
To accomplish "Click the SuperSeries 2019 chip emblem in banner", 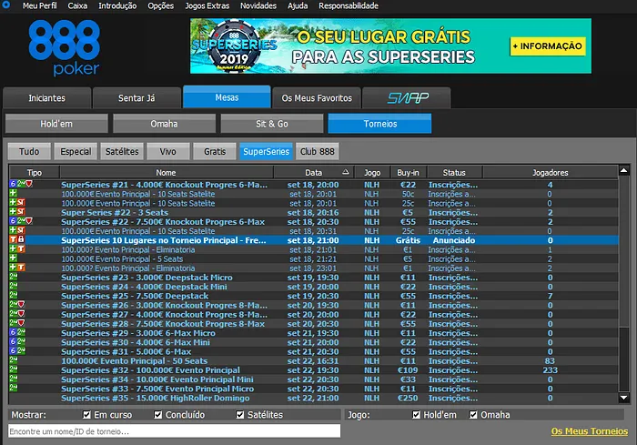I will coord(234,46).
